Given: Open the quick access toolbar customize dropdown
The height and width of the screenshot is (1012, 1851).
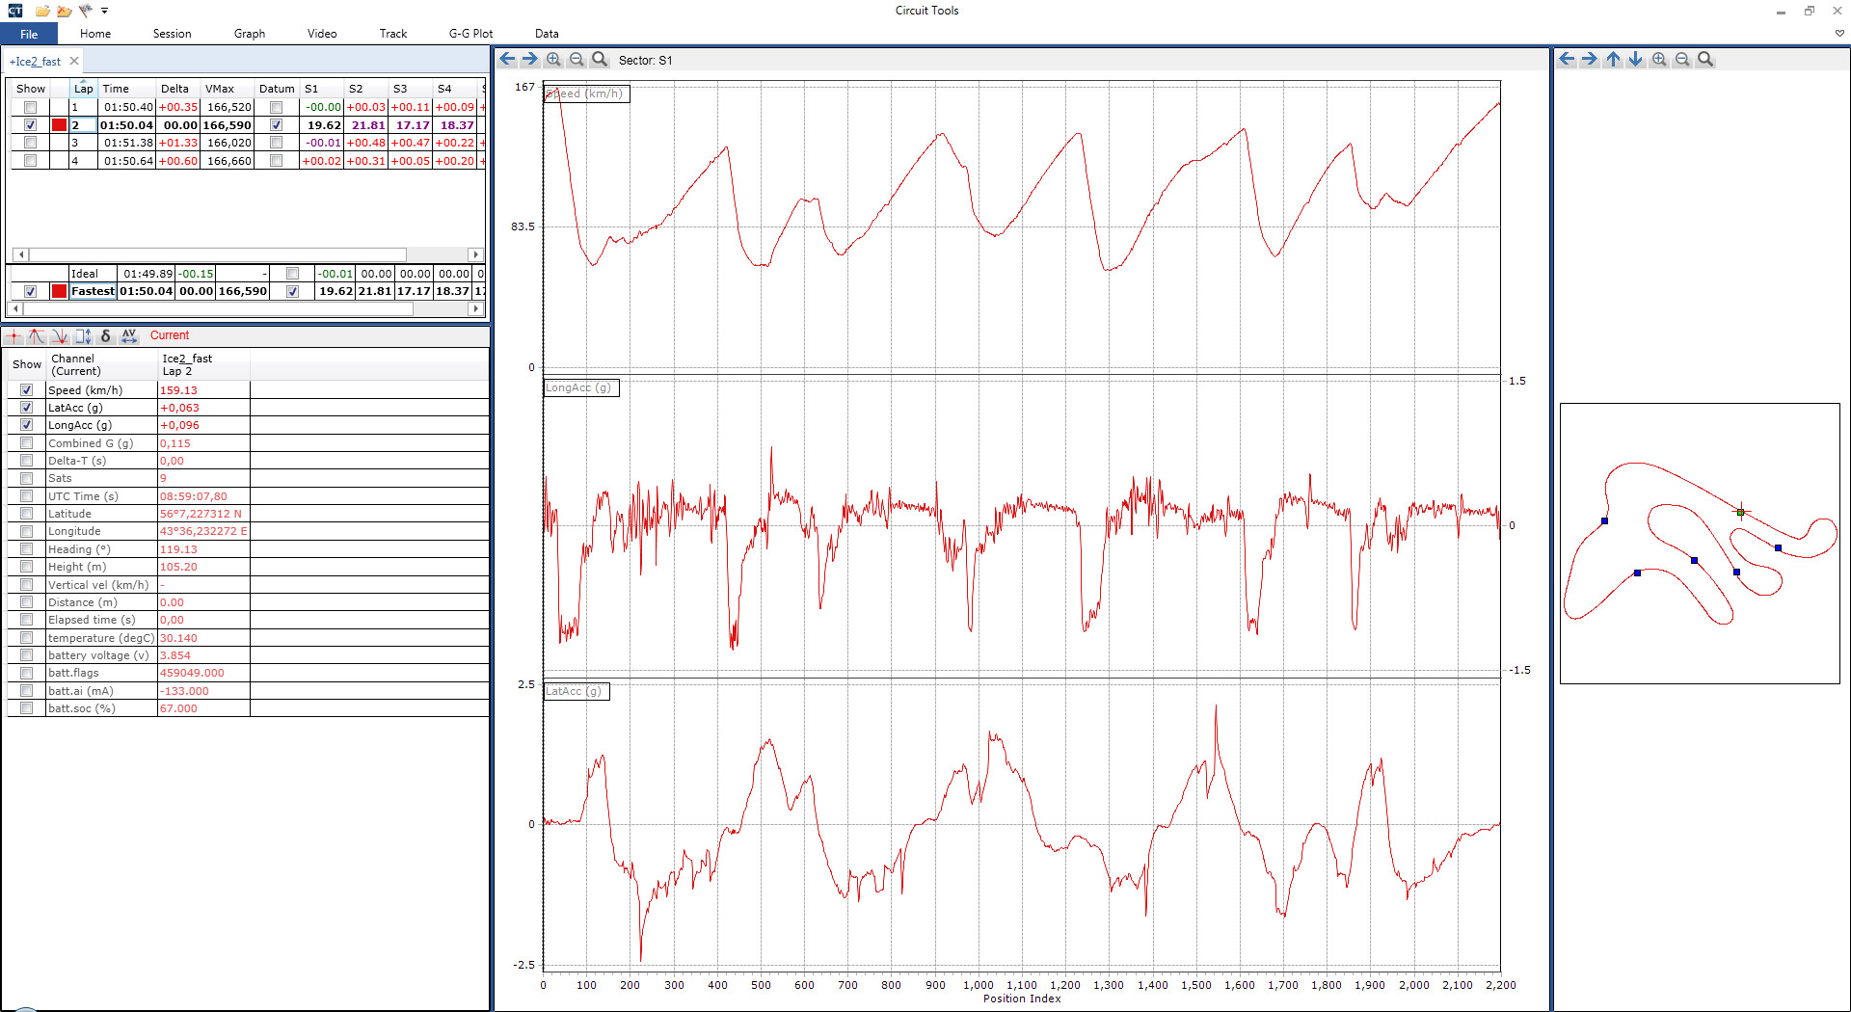Looking at the screenshot, I should click(x=104, y=11).
